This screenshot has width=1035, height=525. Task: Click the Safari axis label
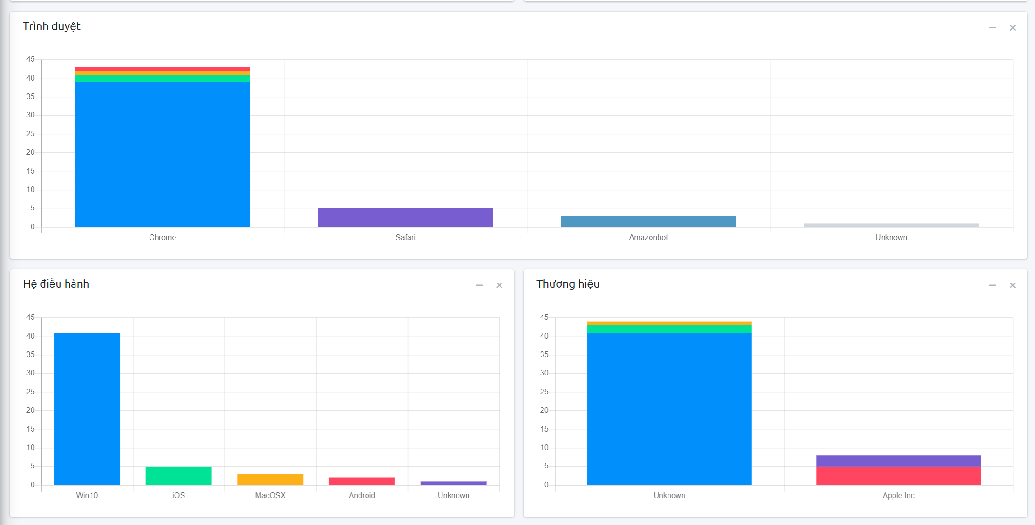click(x=405, y=237)
